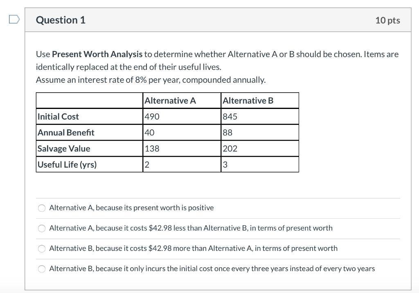Click the Alternative B column header
The image size is (419, 293).
coord(248,100)
